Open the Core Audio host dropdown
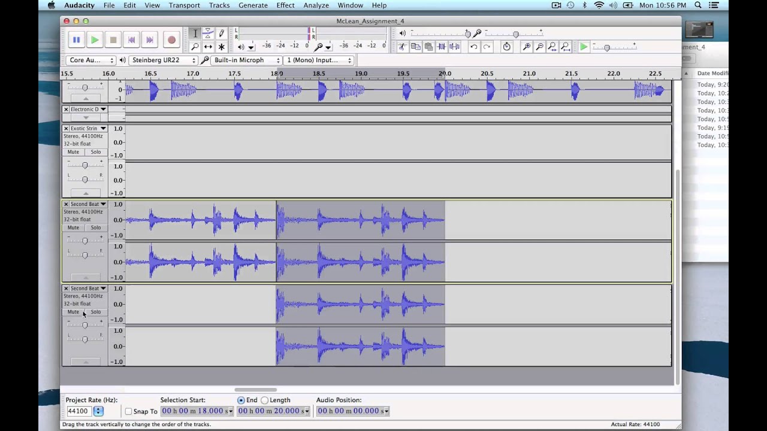The width and height of the screenshot is (767, 431). pos(91,60)
